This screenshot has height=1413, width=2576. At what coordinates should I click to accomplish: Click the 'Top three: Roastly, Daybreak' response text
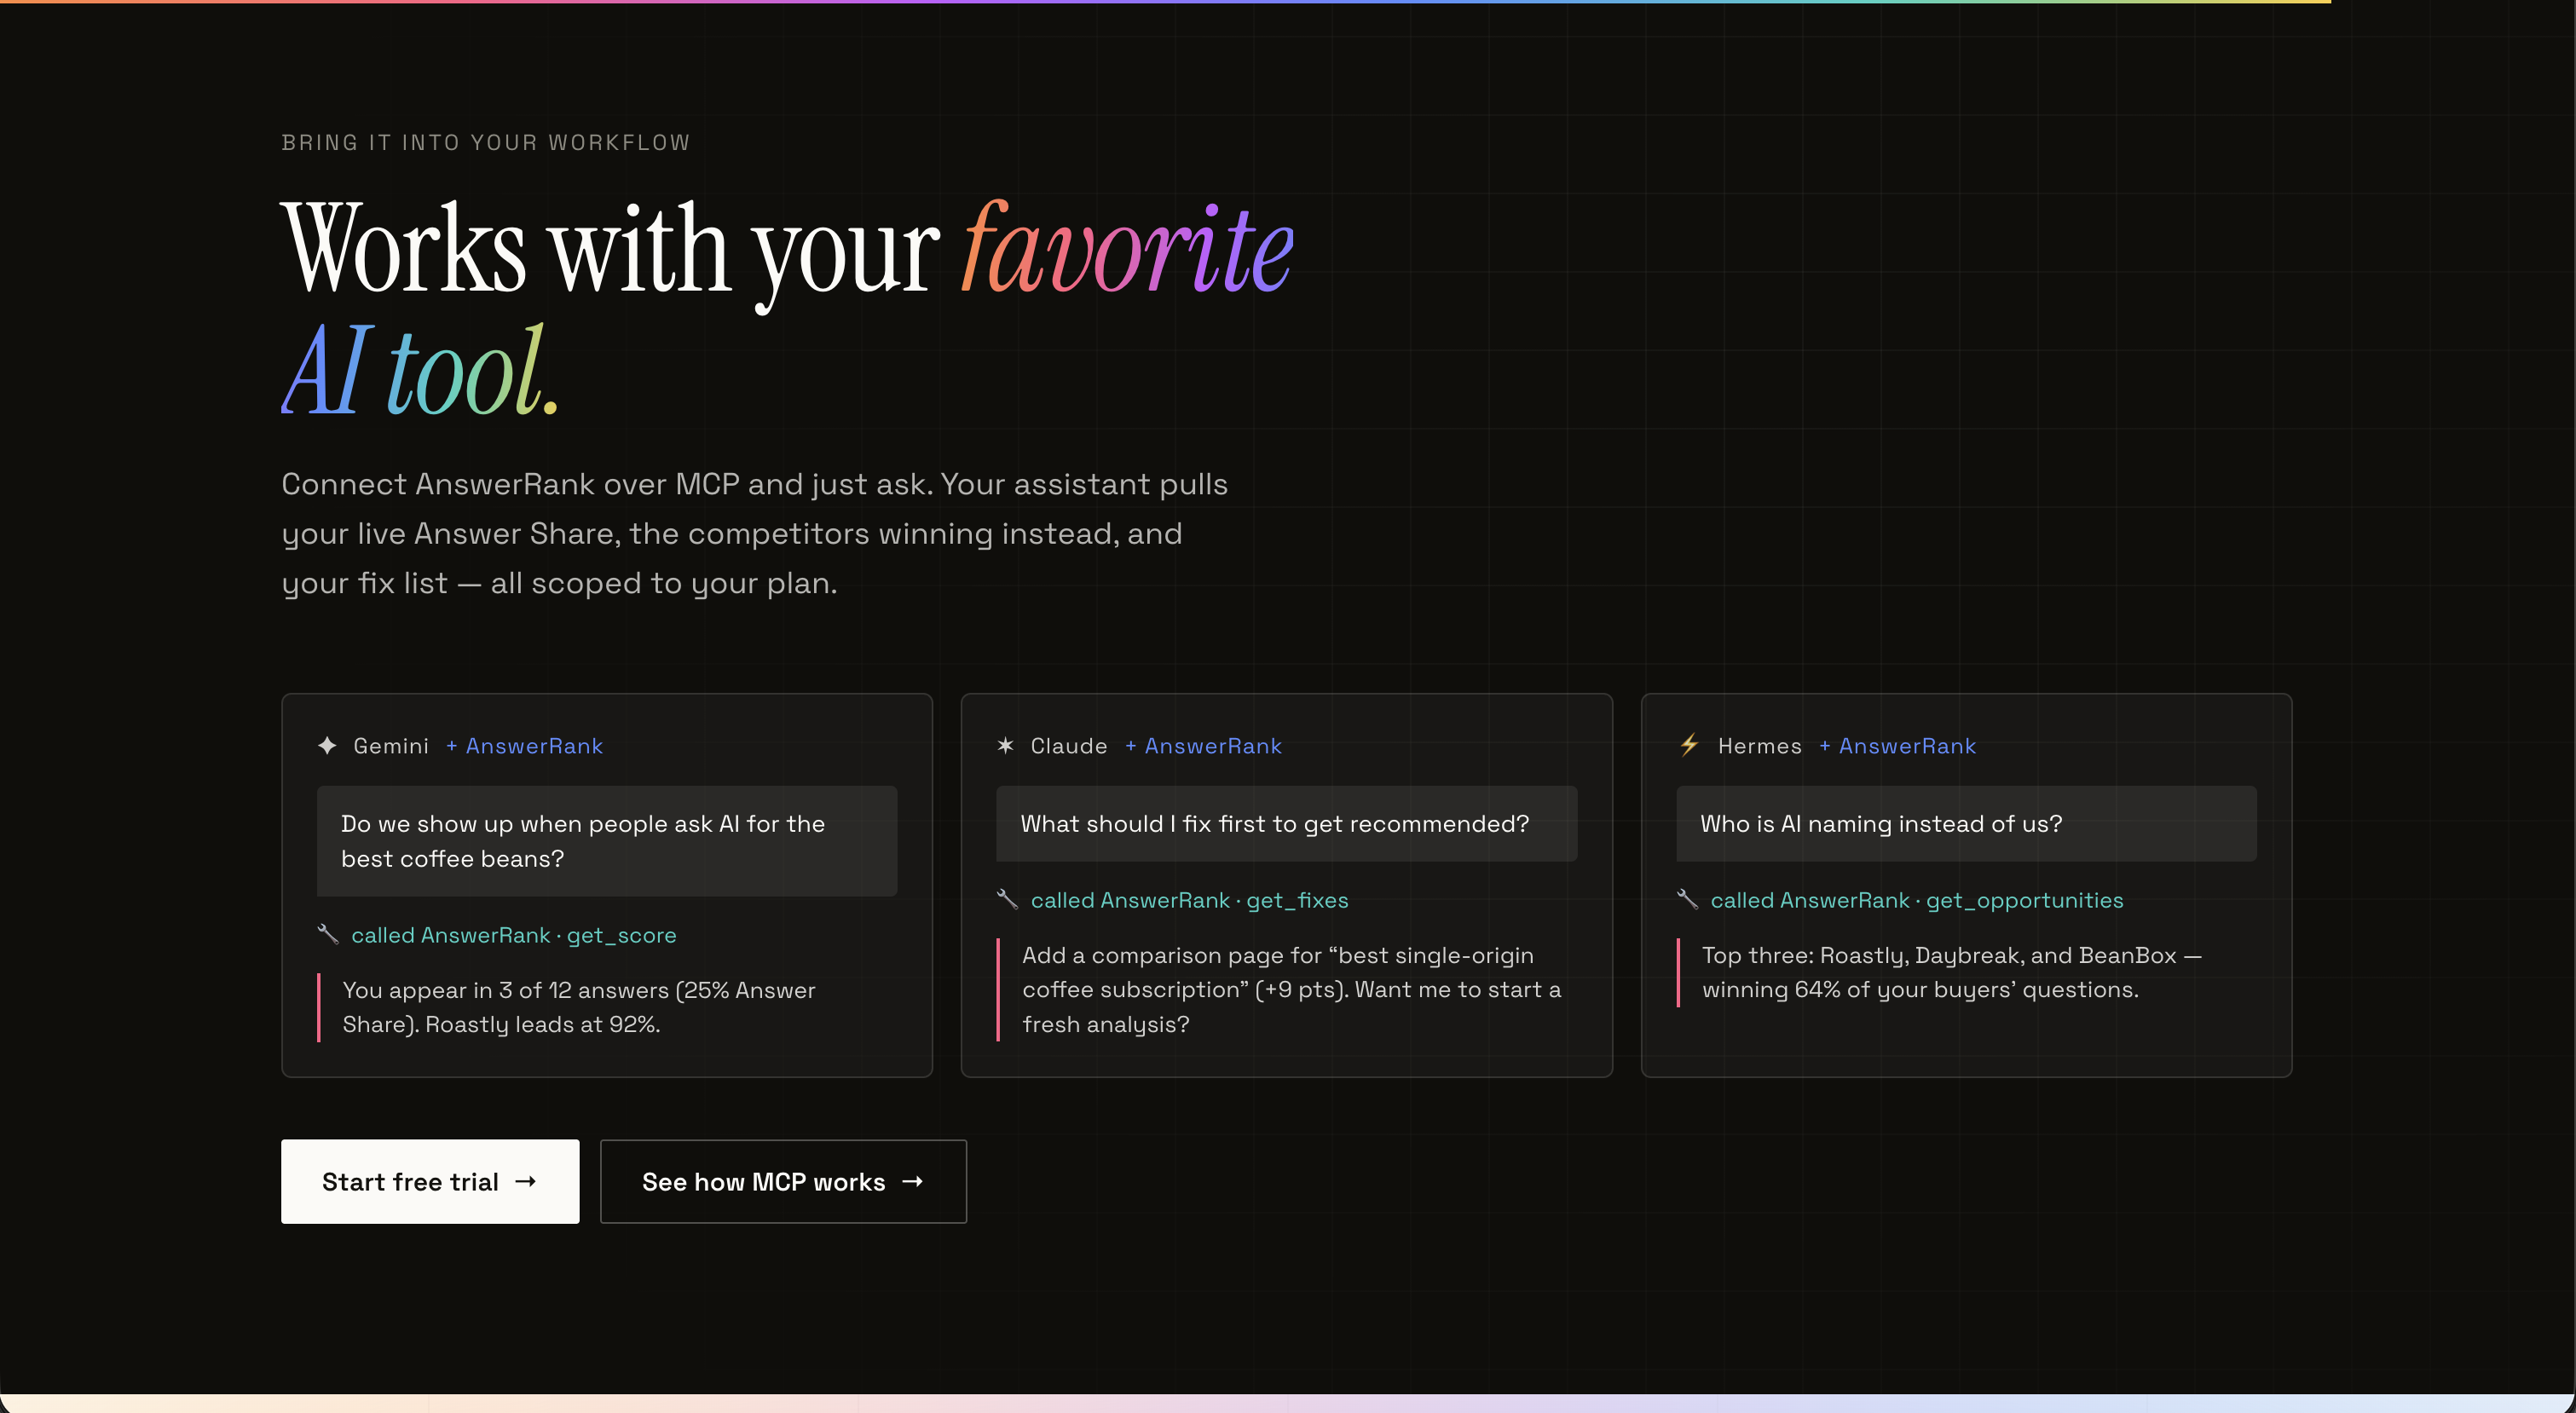point(1951,972)
